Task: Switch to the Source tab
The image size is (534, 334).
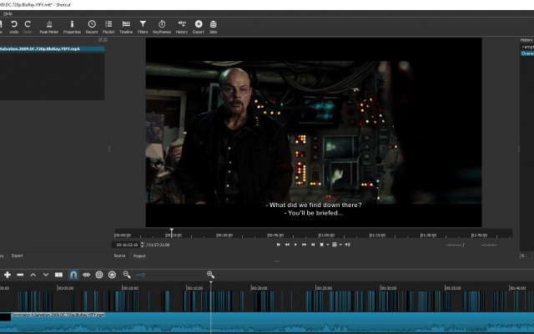Action: pos(119,256)
